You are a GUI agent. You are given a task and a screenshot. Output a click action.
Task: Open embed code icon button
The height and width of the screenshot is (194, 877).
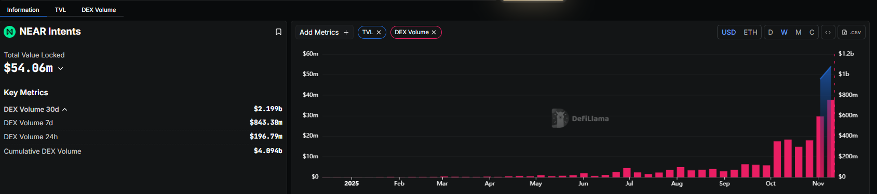pyautogui.click(x=828, y=32)
